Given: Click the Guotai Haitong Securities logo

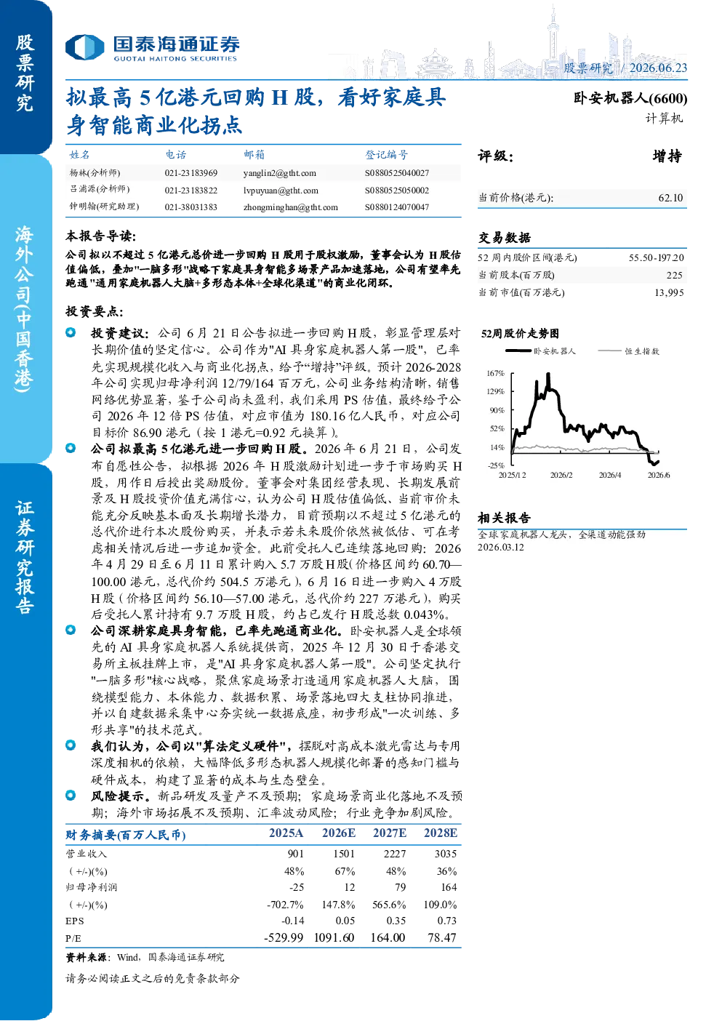Looking at the screenshot, I should pyautogui.click(x=152, y=48).
